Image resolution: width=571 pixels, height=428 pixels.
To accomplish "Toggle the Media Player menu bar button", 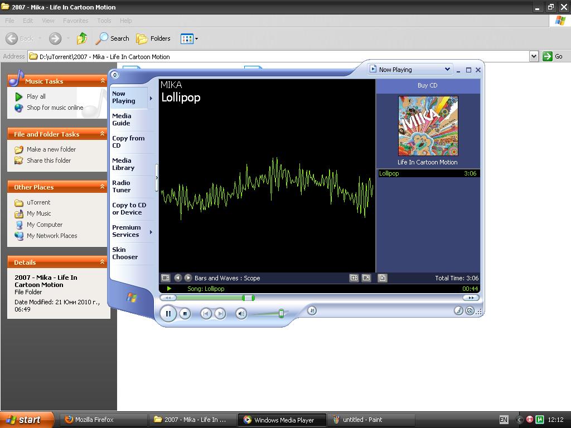I will point(115,75).
